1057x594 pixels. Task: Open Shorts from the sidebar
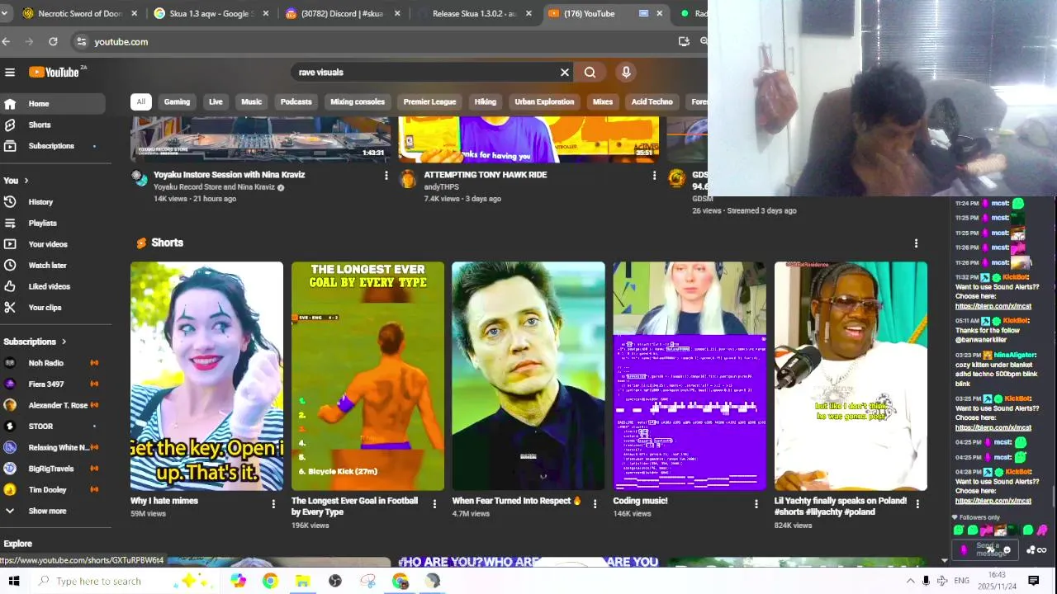tap(54, 125)
